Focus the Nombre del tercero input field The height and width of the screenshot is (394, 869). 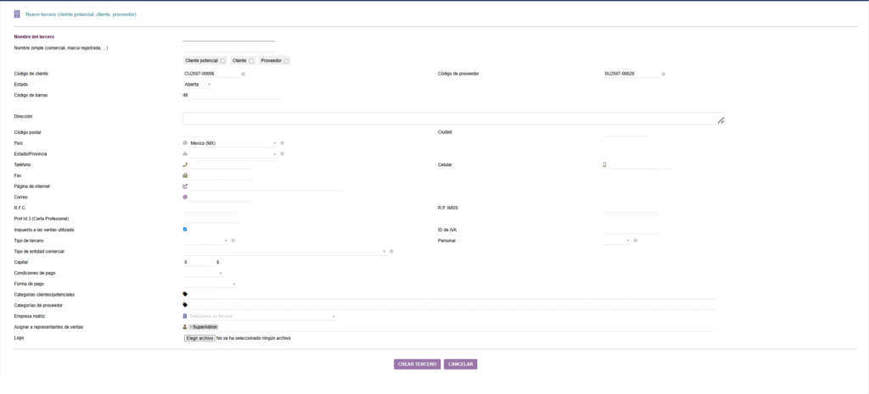pos(229,36)
